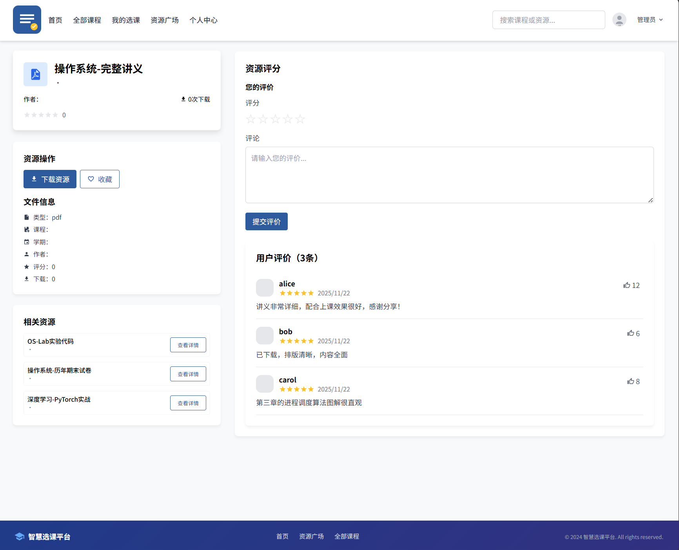679x550 pixels.
Task: Click the PDF file icon
Action: point(35,74)
